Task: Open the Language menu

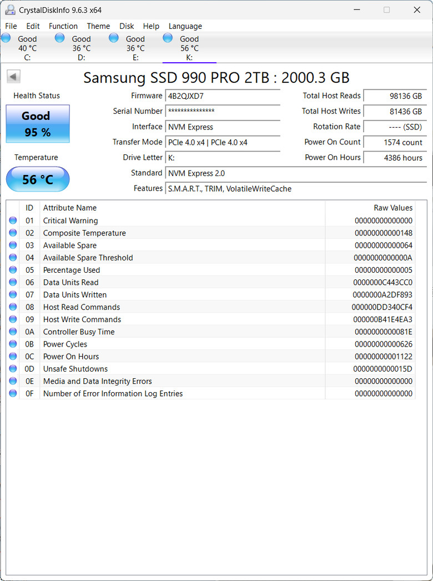Action: (185, 26)
